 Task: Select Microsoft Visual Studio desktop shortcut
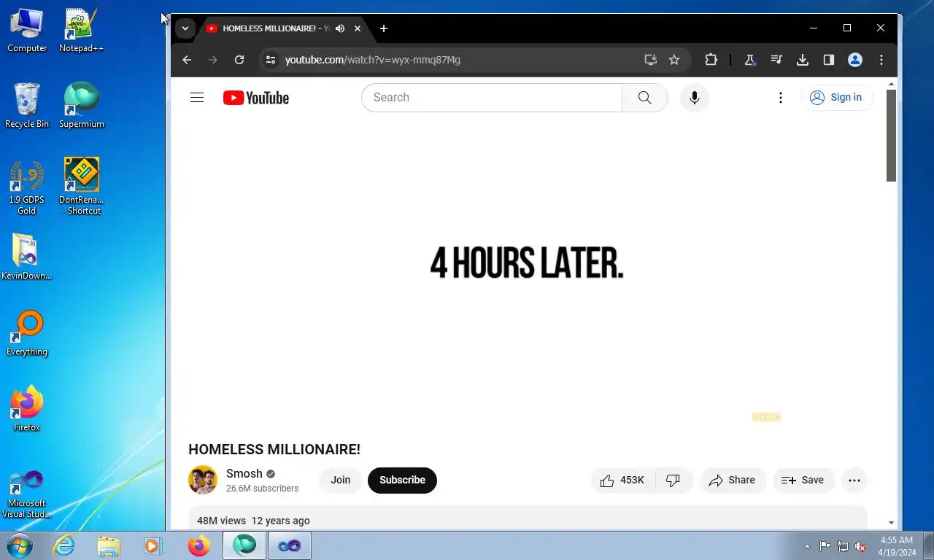(x=27, y=494)
